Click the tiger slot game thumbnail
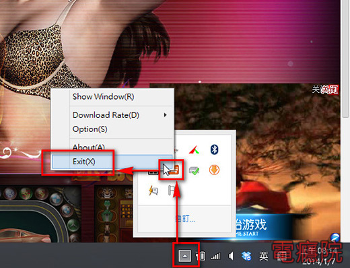This screenshot has width=350, height=268. point(113,214)
